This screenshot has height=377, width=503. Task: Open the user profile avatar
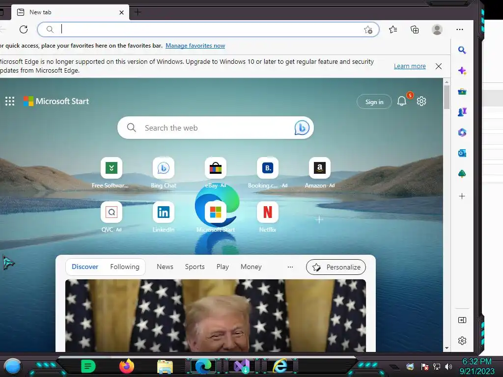[437, 29]
